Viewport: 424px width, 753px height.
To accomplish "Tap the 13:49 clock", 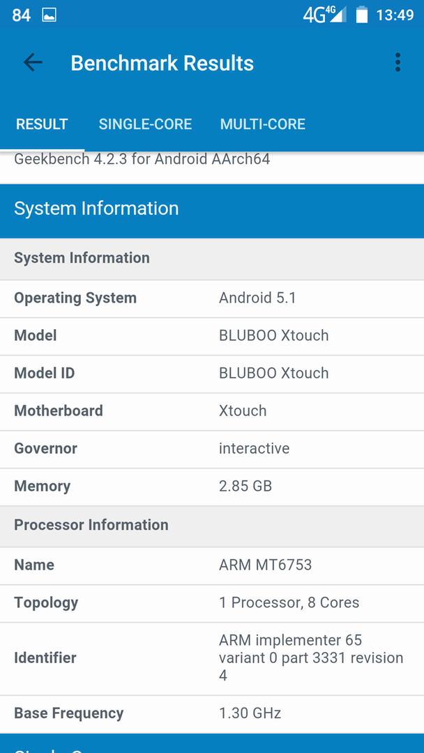I will (x=395, y=15).
